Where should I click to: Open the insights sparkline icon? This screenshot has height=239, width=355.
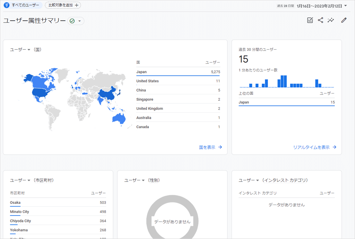pos(330,20)
